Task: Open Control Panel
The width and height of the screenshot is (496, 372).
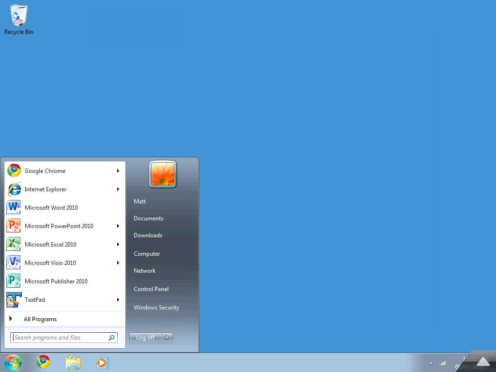Action: pyautogui.click(x=151, y=289)
